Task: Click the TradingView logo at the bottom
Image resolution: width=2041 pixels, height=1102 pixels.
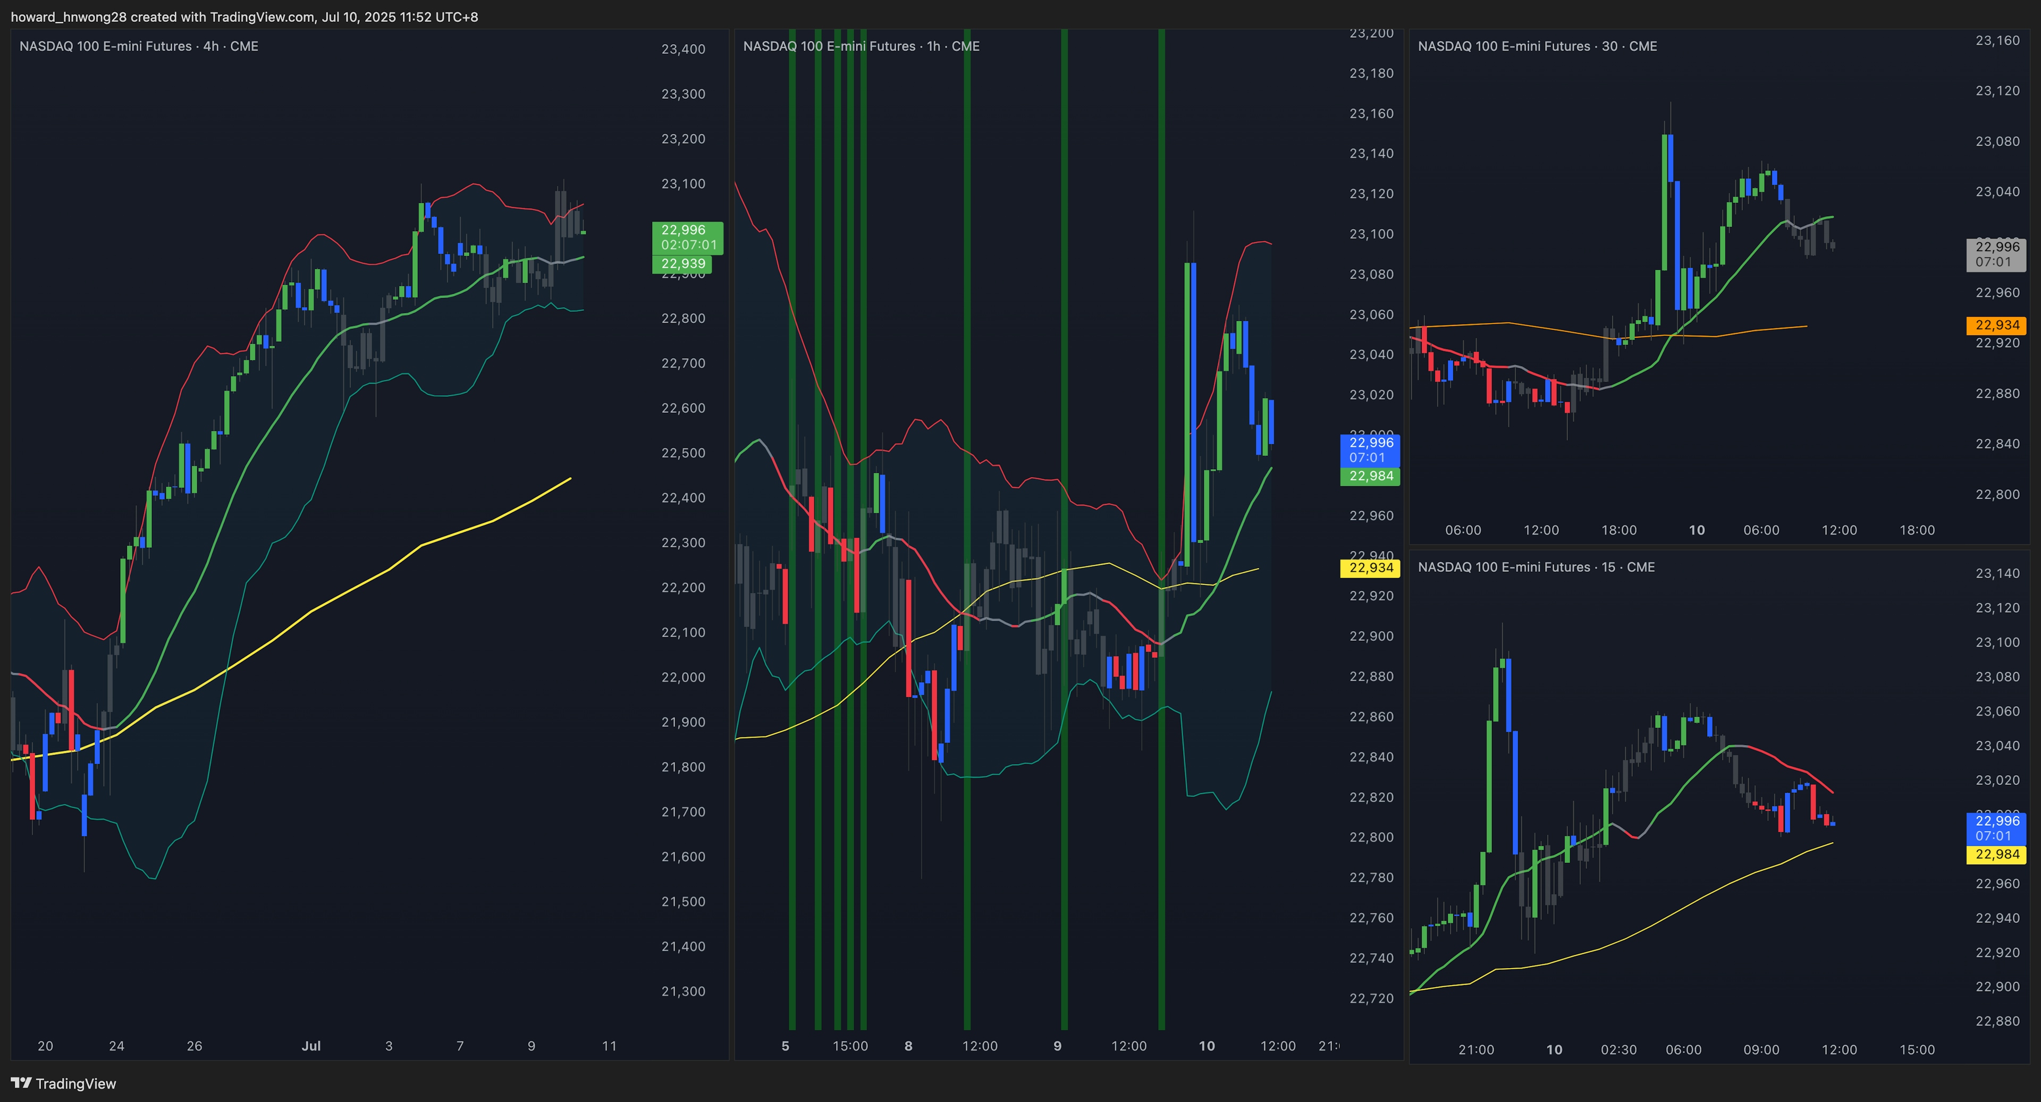Action: [x=63, y=1083]
